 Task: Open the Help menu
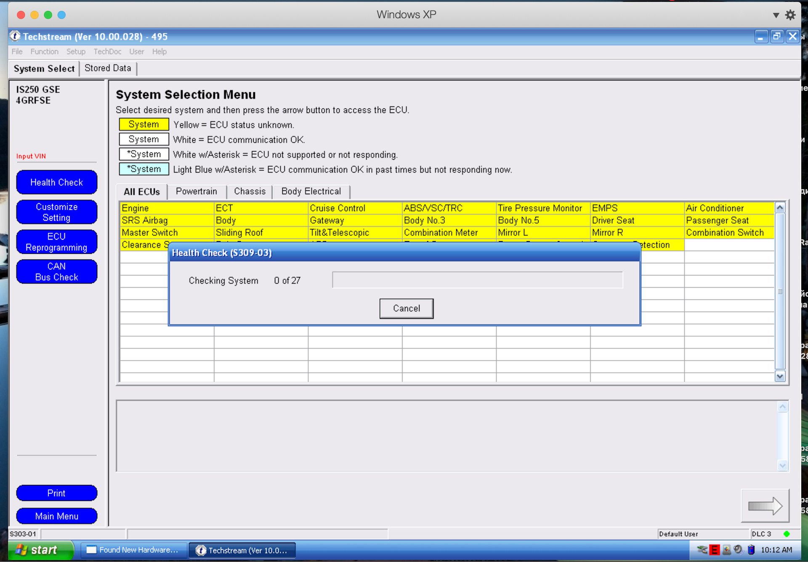click(x=159, y=51)
